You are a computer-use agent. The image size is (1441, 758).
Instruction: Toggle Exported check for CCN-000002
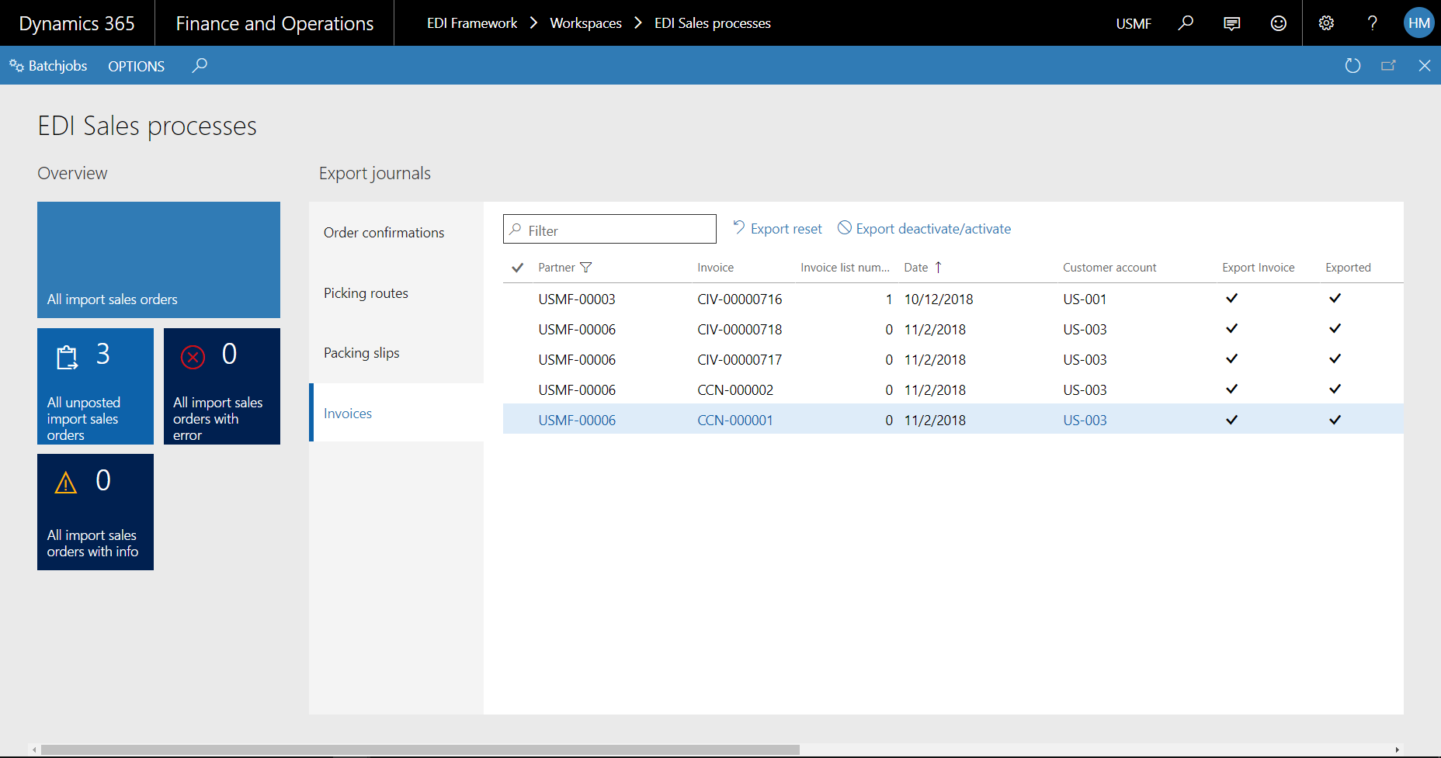(x=1335, y=389)
